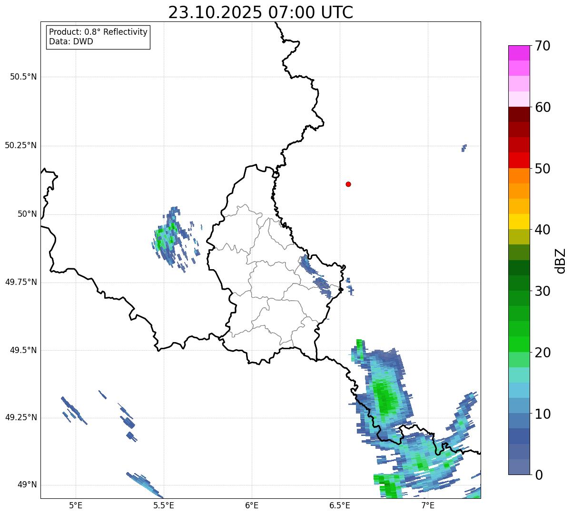Viewport: 572px width, 515px height.
Task: Click the "49.5°N" latitude label
Action: (23, 350)
